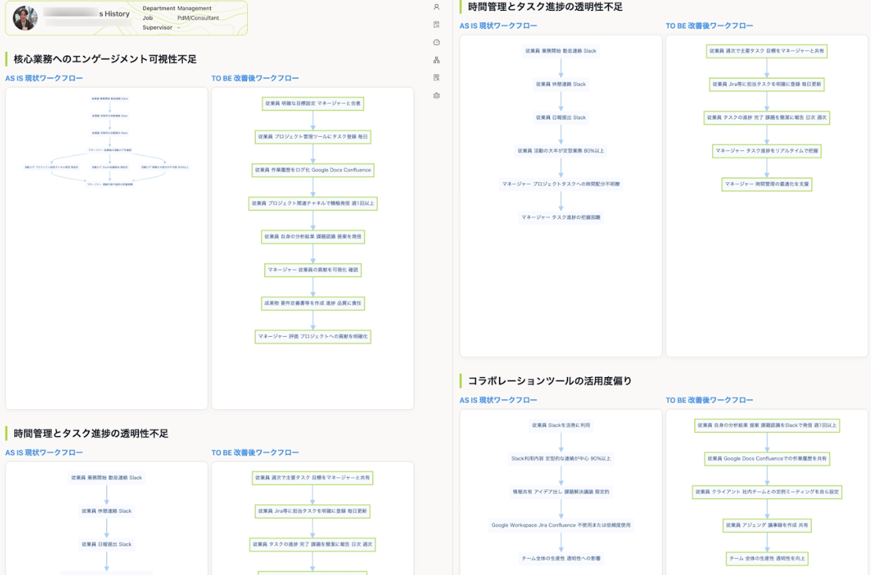Viewport: 871px width, 575px height.
Task: Click the "s History" title in the profile card
Action: click(x=114, y=13)
